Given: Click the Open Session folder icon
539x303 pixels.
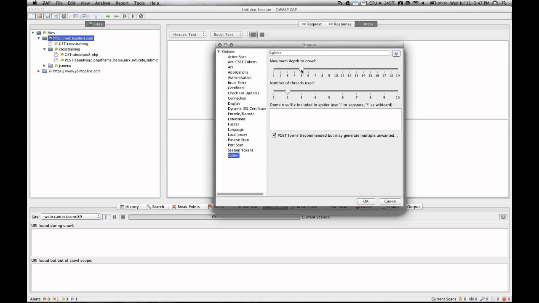Looking at the screenshot, I should (40, 16).
